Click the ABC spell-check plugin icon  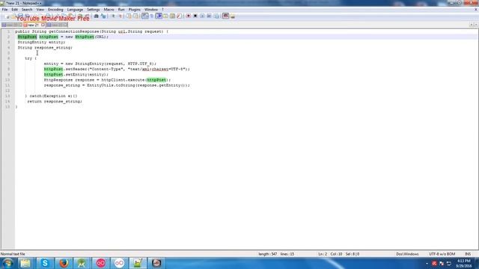click(x=225, y=16)
